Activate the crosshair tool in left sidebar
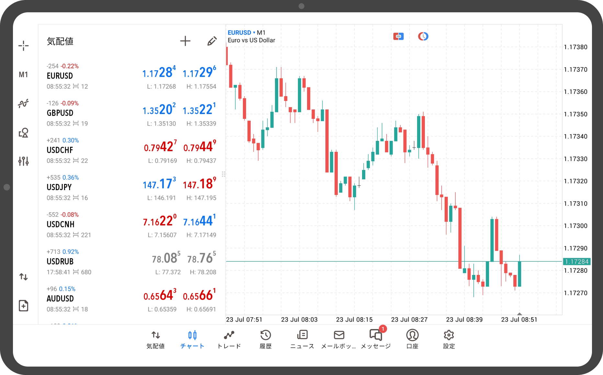Screen dimensions: 603x375 pyautogui.click(x=23, y=46)
